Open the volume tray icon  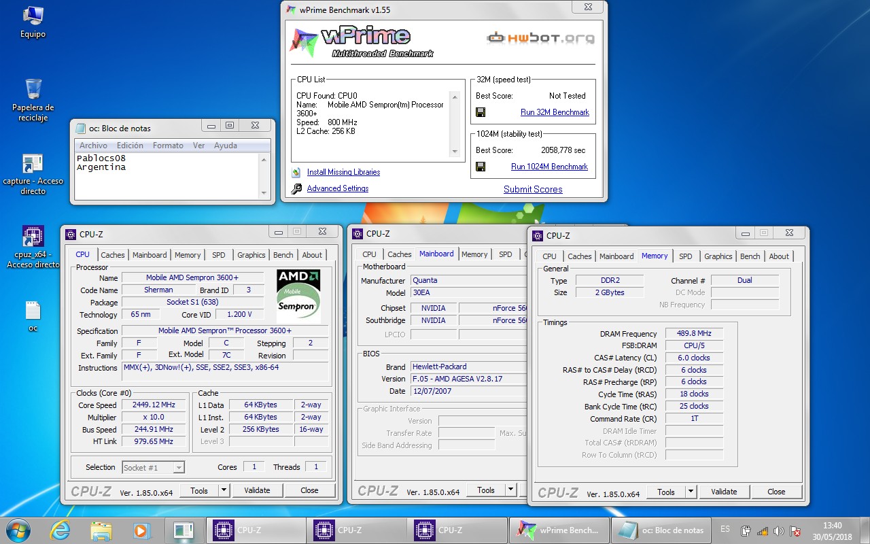778,530
